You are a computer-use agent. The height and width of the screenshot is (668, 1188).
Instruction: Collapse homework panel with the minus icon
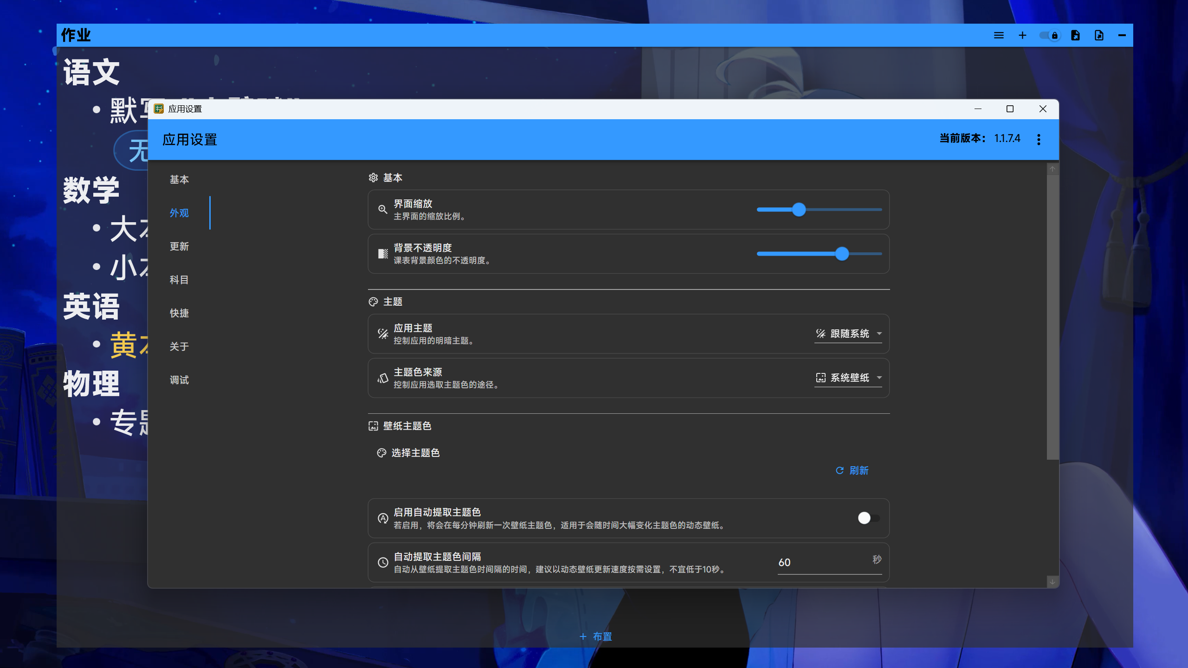coord(1122,35)
